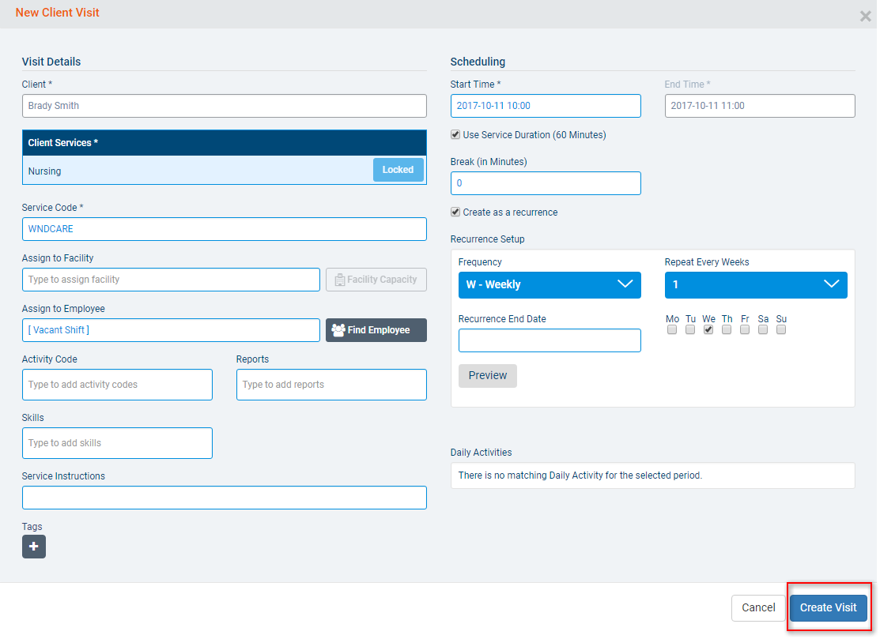The image size is (880, 639).
Task: Open the Frequency Weekly dropdown
Action: [550, 285]
